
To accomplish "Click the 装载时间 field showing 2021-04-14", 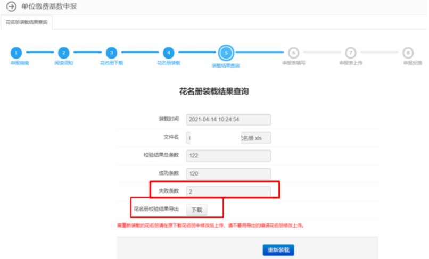I will point(228,120).
